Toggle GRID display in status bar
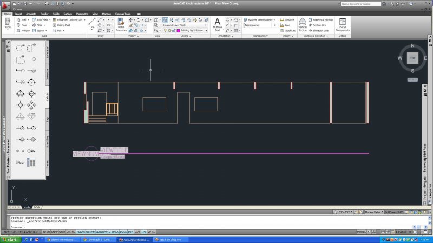The height and width of the screenshot is (243, 433). [62, 232]
